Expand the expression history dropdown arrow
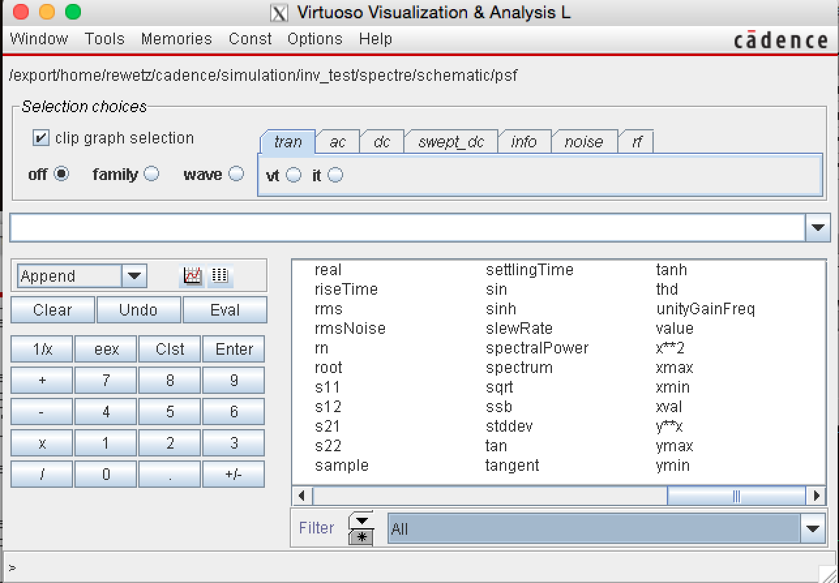 tap(817, 228)
